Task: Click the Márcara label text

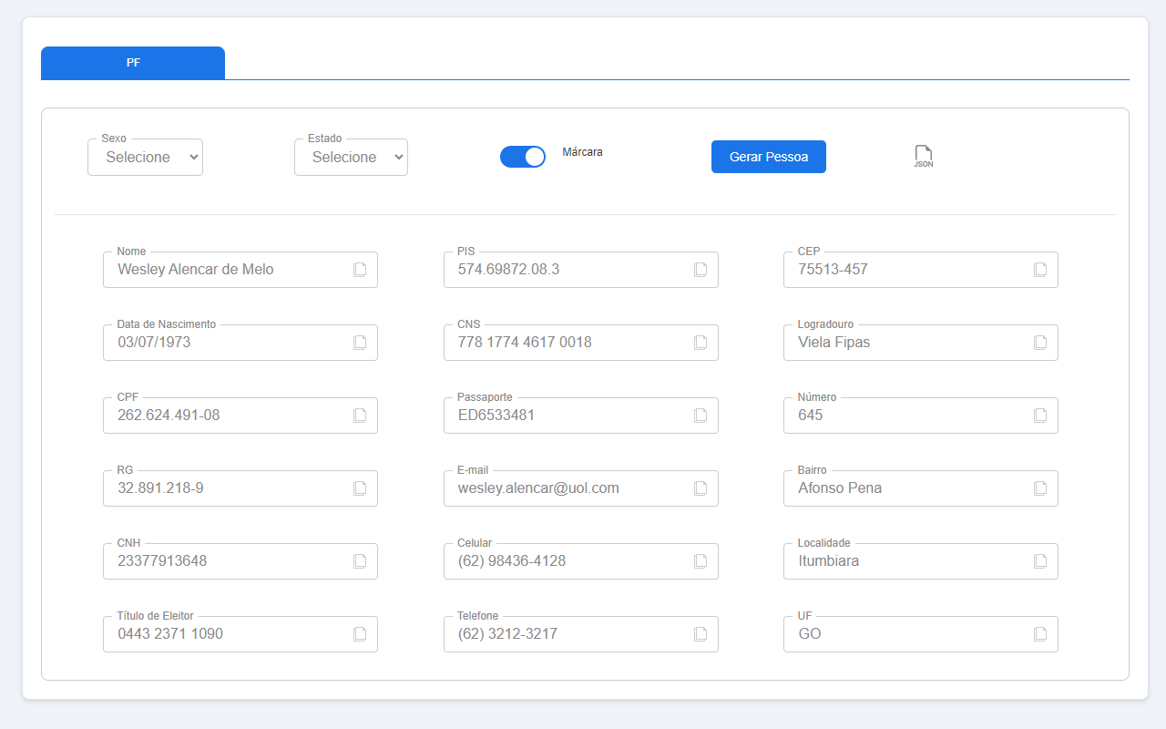Action: coord(582,152)
